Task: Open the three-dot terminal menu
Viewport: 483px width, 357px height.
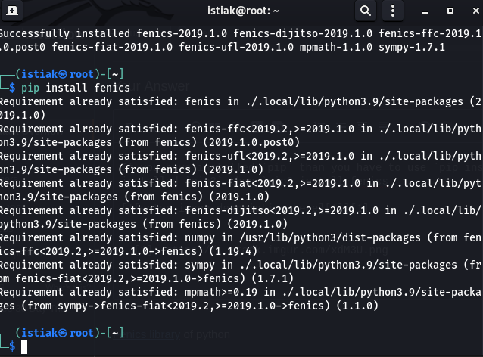Action: coord(393,11)
